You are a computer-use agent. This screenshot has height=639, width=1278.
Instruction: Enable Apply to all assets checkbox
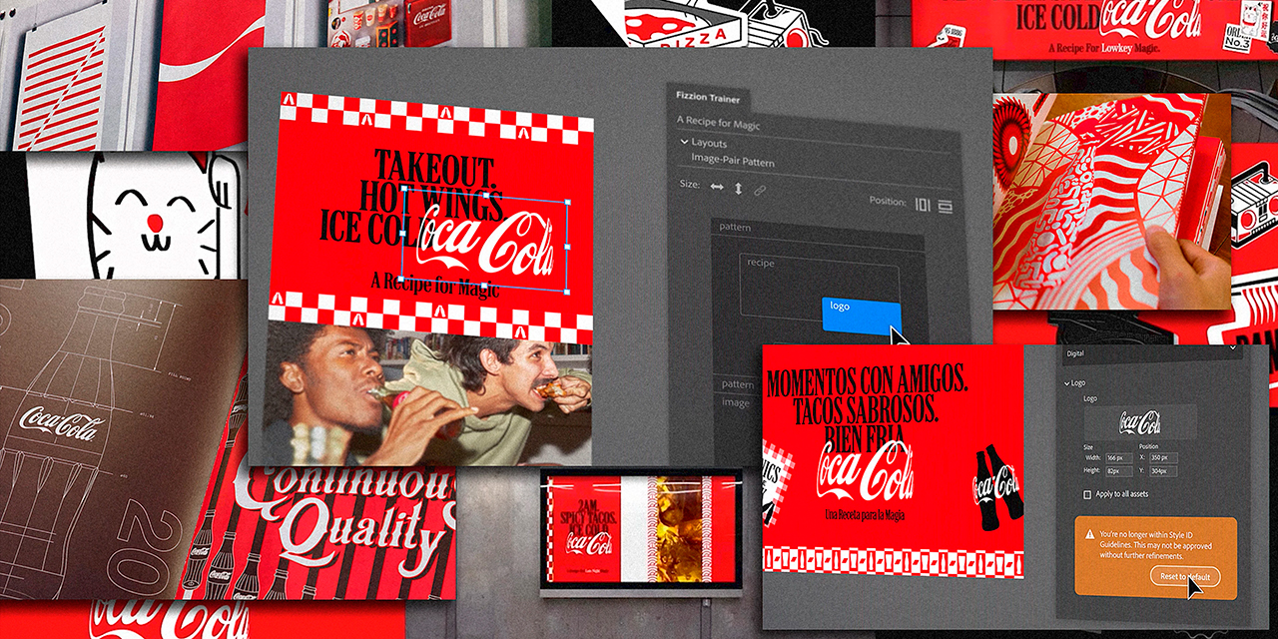(x=1088, y=494)
